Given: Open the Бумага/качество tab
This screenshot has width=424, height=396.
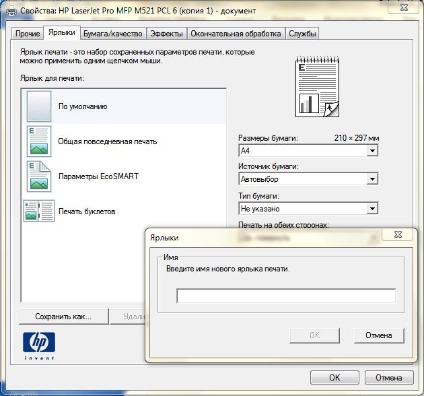Looking at the screenshot, I should click(113, 34).
